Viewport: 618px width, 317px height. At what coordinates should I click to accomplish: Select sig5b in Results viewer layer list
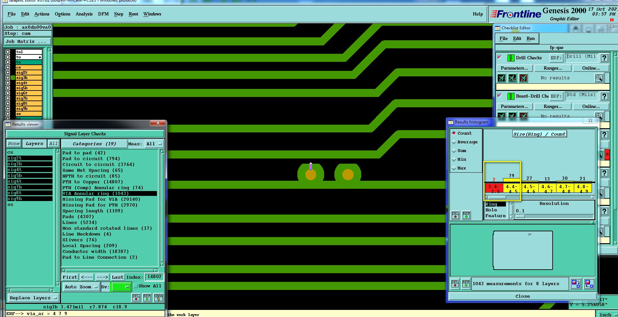tap(30, 175)
